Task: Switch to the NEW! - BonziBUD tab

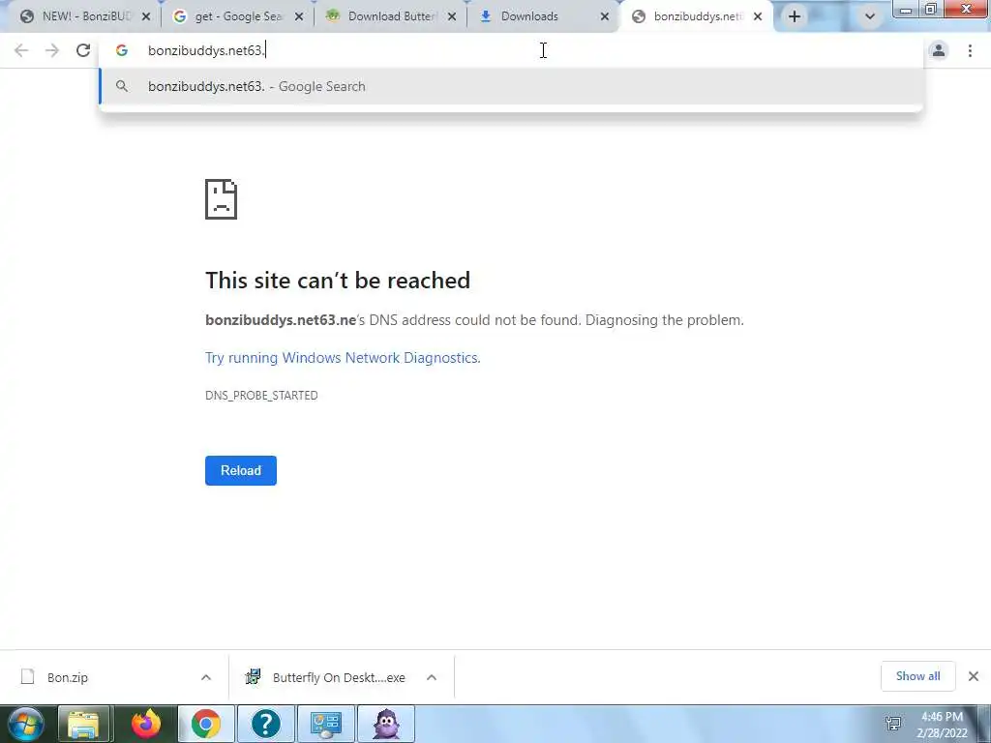Action: pos(80,16)
